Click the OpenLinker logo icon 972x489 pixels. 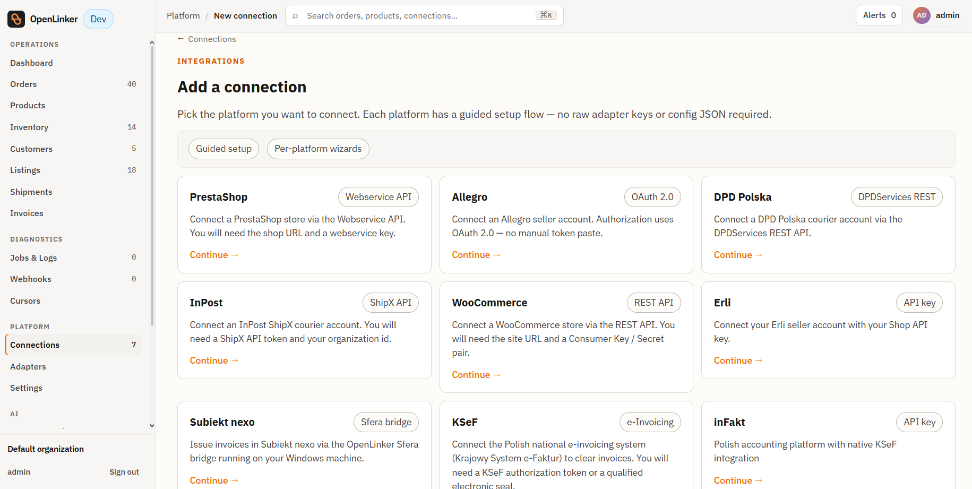(16, 19)
